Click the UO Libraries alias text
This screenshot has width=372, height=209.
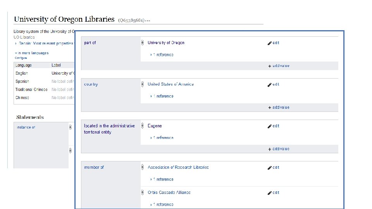24,37
